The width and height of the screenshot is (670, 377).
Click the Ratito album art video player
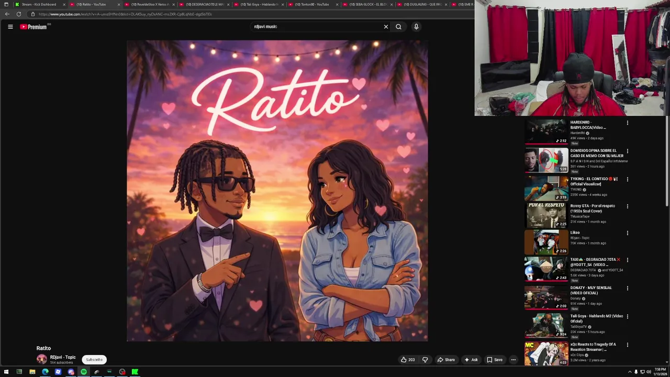(x=277, y=191)
